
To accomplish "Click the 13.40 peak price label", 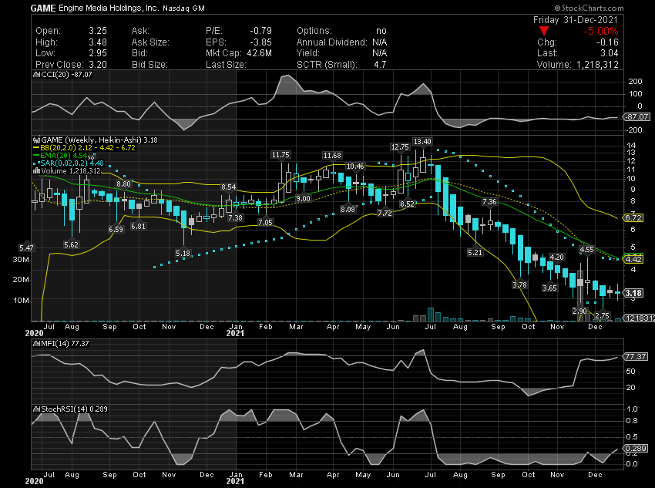I will click(422, 142).
